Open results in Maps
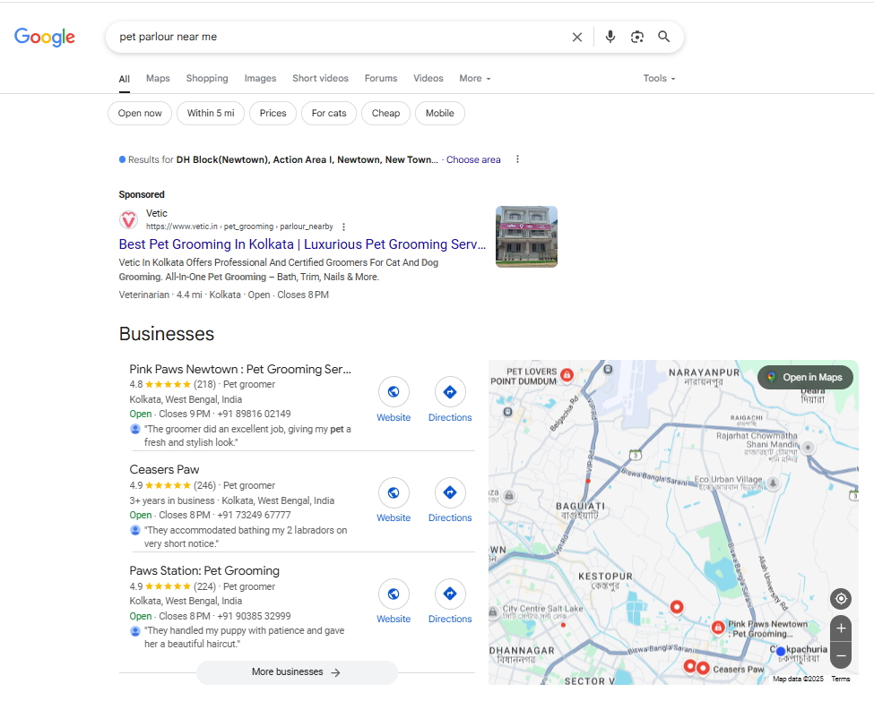This screenshot has width=874, height=701. [x=804, y=377]
